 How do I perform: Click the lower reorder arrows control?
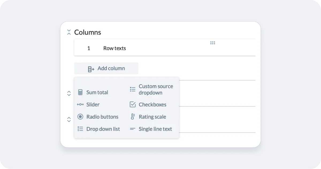[x=69, y=120]
